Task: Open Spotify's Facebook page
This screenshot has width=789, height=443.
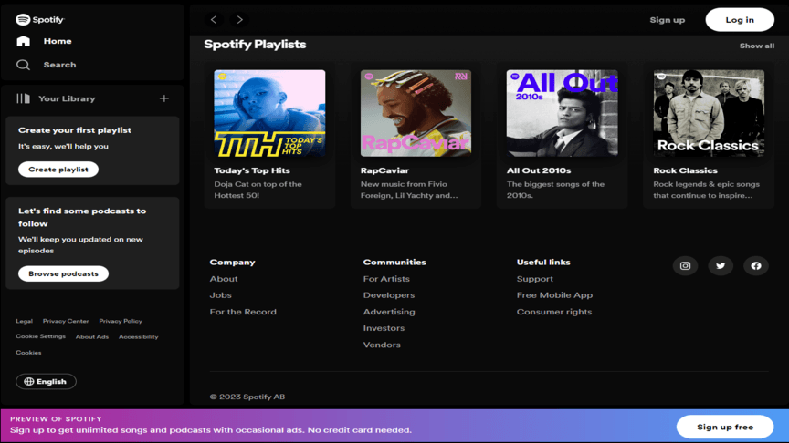Action: pyautogui.click(x=756, y=265)
